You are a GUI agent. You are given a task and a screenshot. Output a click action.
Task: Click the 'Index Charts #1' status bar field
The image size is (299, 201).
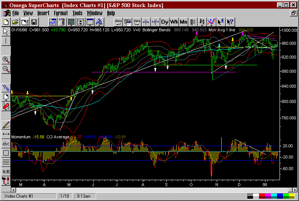pyautogui.click(x=30, y=196)
